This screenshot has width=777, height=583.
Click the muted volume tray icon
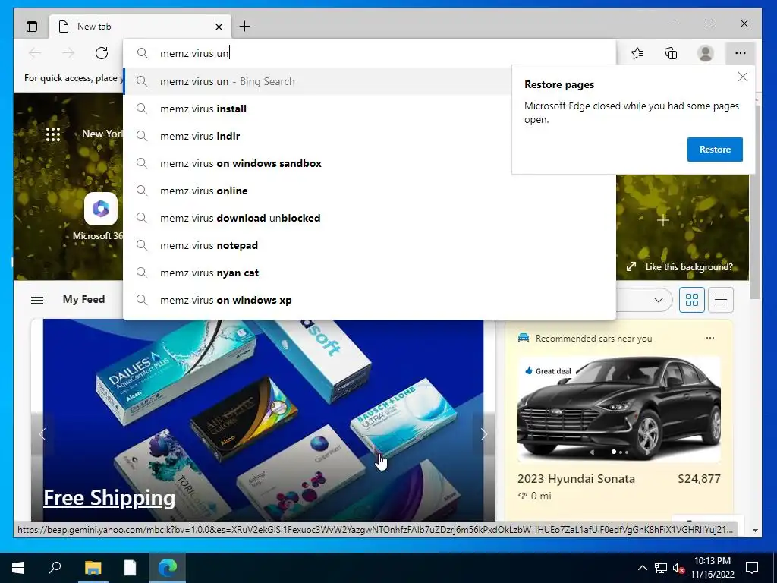[678, 568]
